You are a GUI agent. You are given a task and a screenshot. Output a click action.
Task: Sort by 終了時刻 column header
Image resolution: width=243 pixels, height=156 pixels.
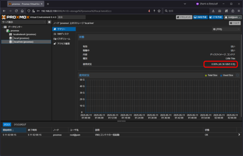39,130
